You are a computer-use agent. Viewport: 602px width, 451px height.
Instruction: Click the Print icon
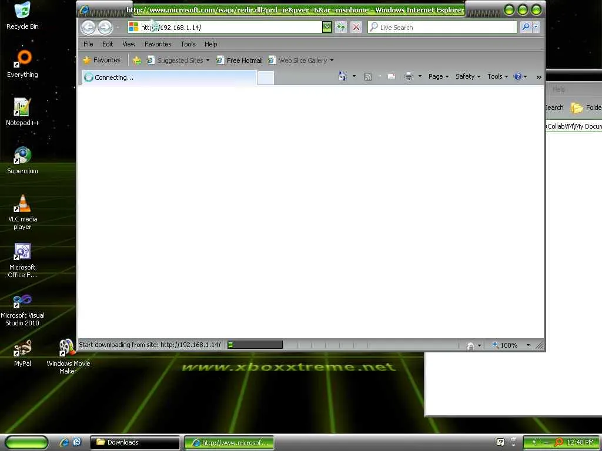click(409, 77)
